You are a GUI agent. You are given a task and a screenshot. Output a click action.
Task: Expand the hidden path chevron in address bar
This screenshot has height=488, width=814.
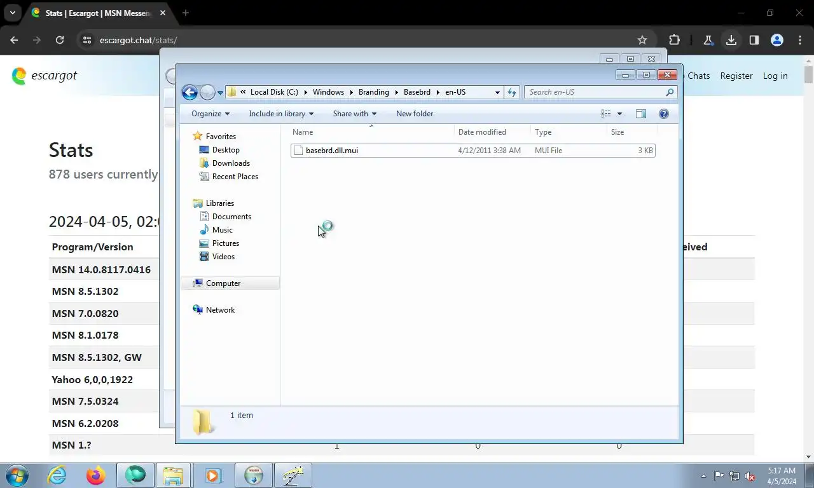243,92
